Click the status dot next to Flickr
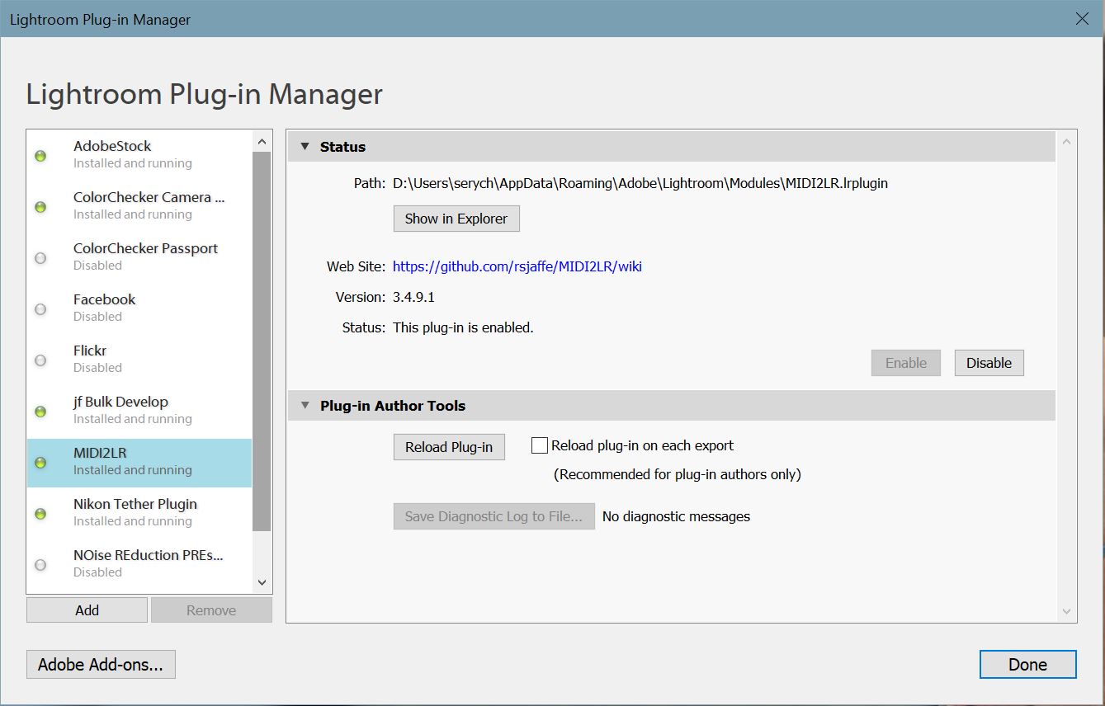This screenshot has height=706, width=1105. pos(40,360)
